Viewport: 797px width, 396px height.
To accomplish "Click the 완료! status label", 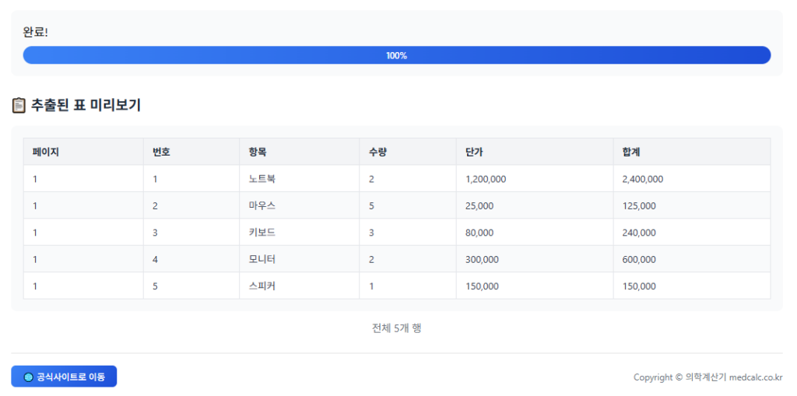I will tap(36, 33).
